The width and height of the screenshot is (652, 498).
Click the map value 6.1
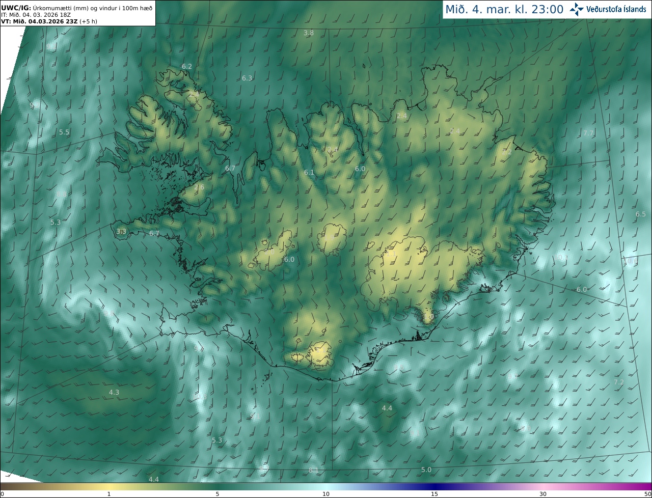coord(309,173)
